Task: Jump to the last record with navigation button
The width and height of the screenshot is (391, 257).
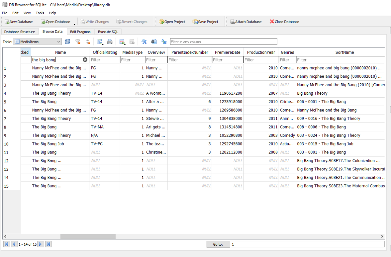Action: [48, 244]
